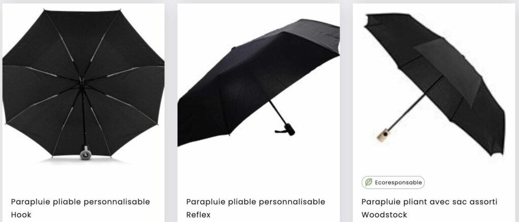519x222 pixels.
Task: Open the 'Parapluie pliant avec sac assorti Woodstock' link
Action: click(x=429, y=208)
